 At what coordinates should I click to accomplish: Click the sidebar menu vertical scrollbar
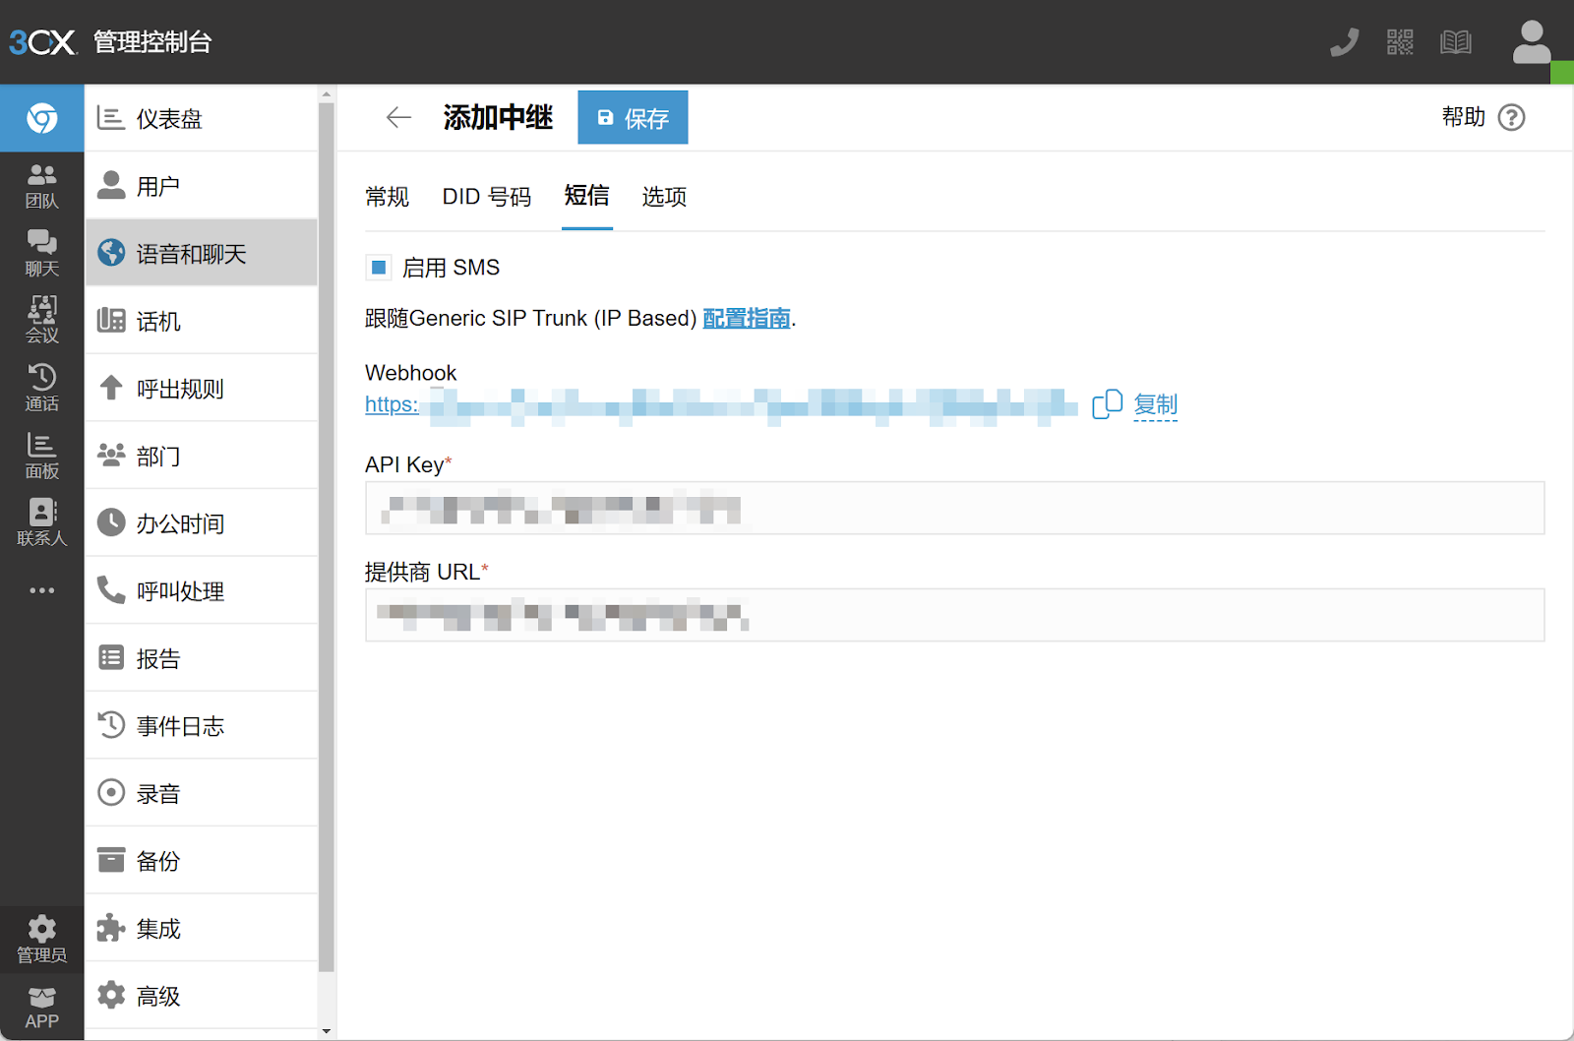327,536
